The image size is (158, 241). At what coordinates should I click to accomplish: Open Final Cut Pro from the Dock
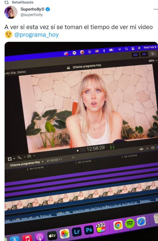pyautogui.click(x=101, y=227)
